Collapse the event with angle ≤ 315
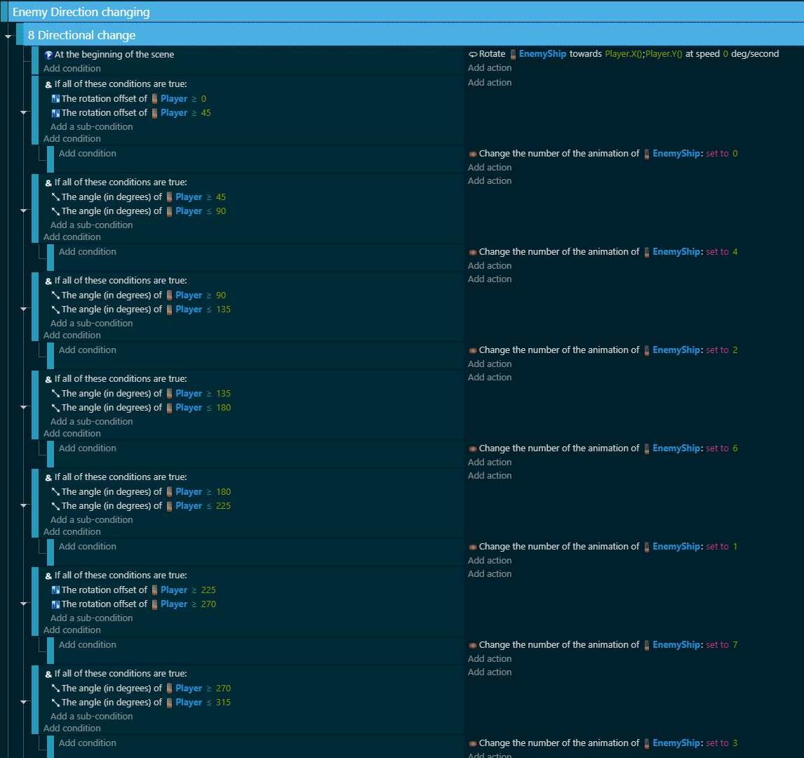Image resolution: width=804 pixels, height=758 pixels. (23, 702)
